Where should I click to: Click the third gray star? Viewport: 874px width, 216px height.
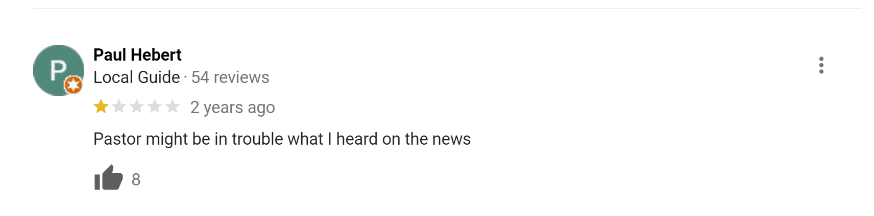coord(137,107)
